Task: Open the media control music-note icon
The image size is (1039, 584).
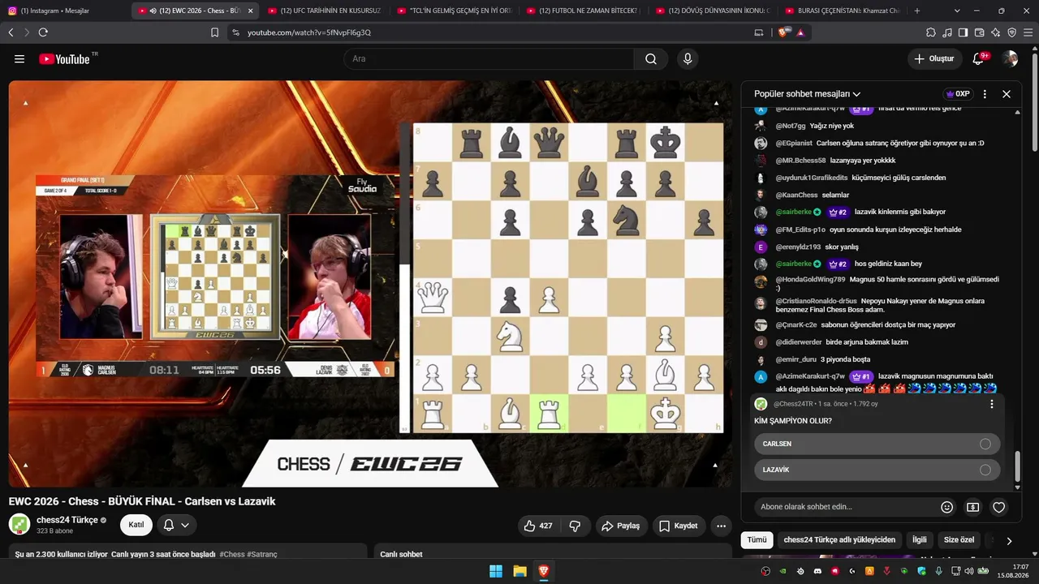Action: pyautogui.click(x=947, y=32)
